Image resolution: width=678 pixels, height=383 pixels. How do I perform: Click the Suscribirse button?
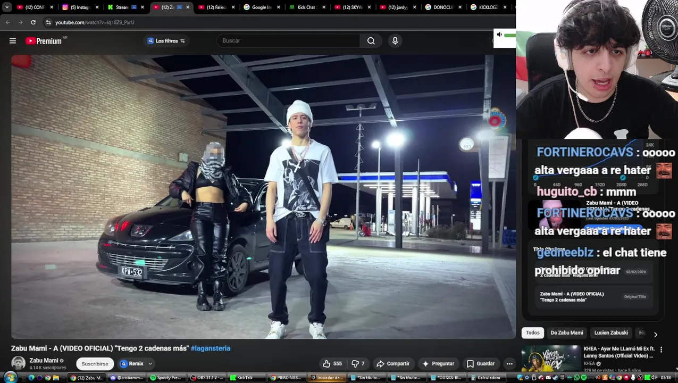[x=95, y=364]
